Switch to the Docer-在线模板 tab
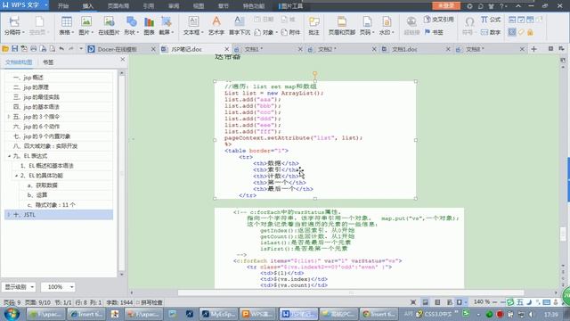This screenshot has height=321, width=570. (117, 49)
